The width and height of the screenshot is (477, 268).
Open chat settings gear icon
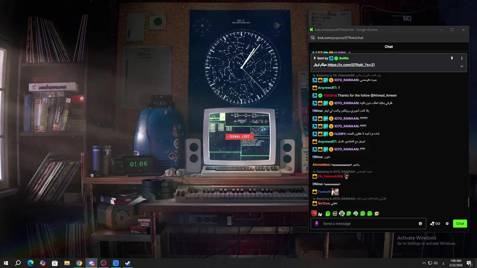447,224
